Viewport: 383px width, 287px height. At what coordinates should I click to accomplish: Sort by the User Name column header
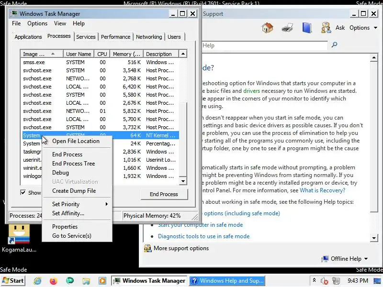(x=79, y=54)
